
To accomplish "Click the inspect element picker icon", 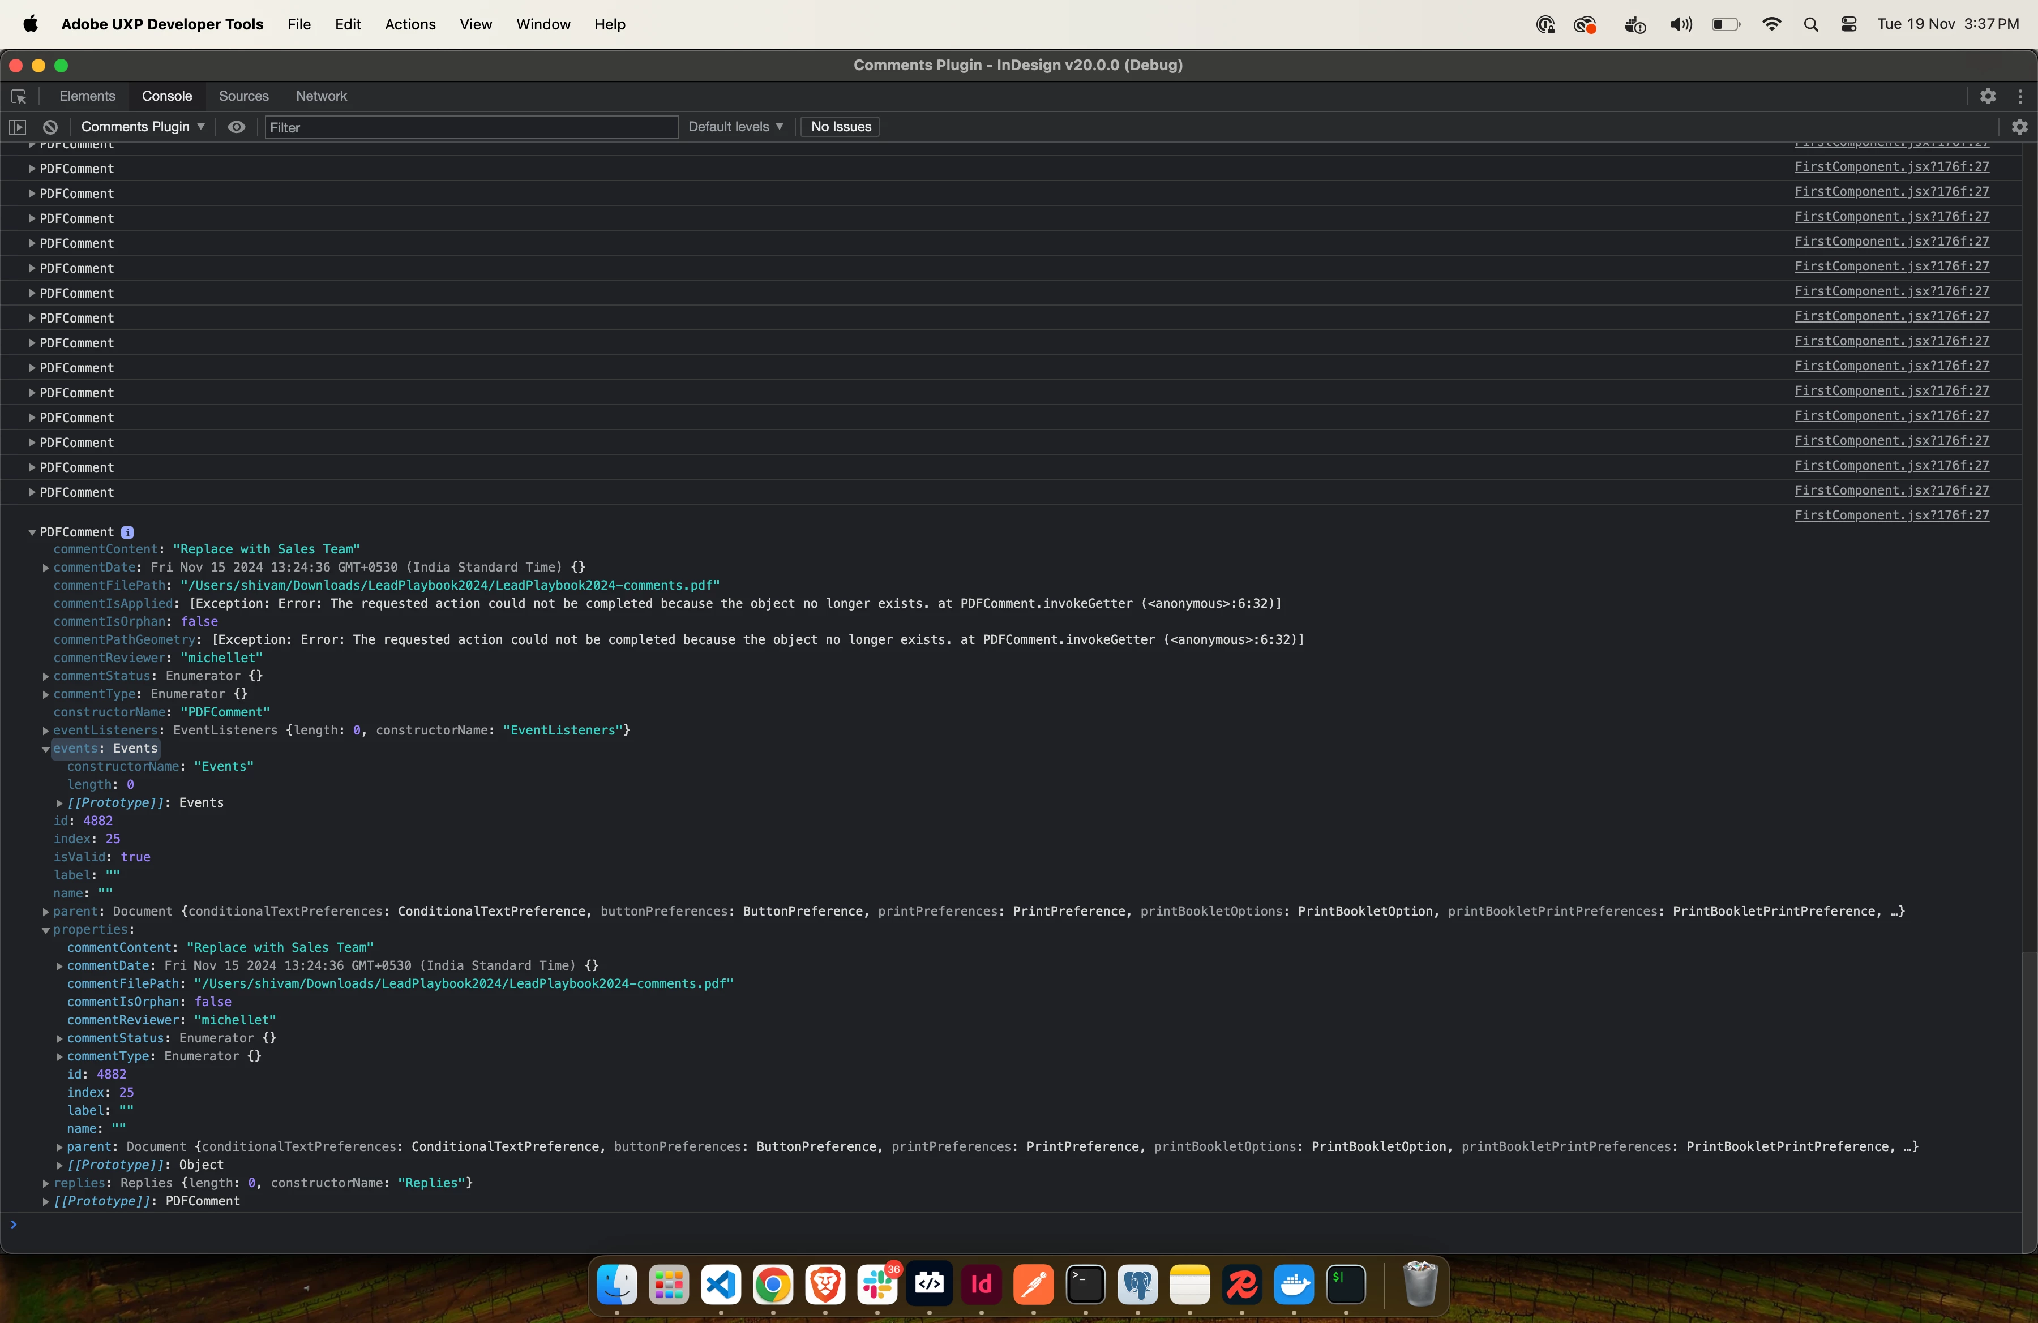I will [x=19, y=97].
